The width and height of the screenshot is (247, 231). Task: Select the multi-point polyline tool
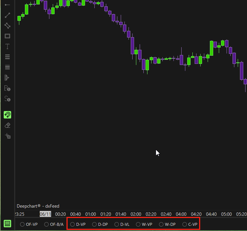tap(7, 26)
